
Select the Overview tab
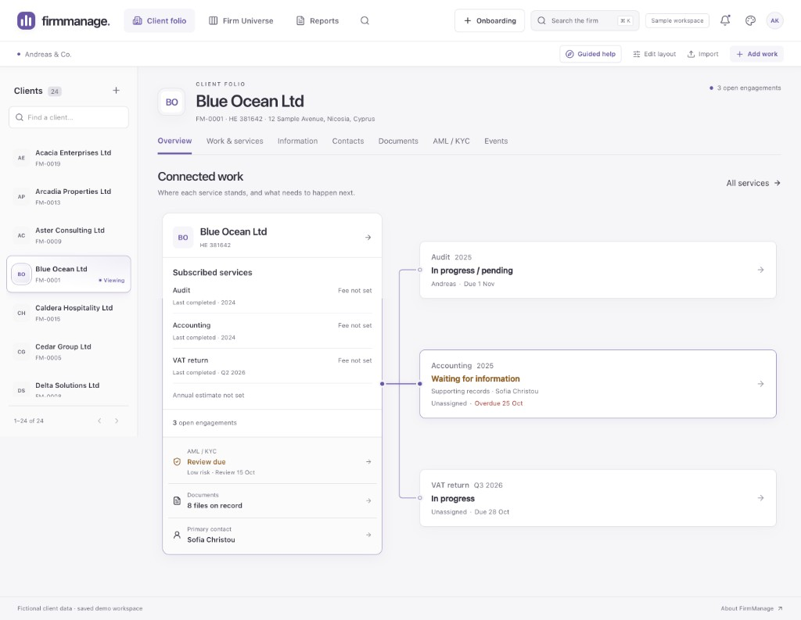point(174,141)
